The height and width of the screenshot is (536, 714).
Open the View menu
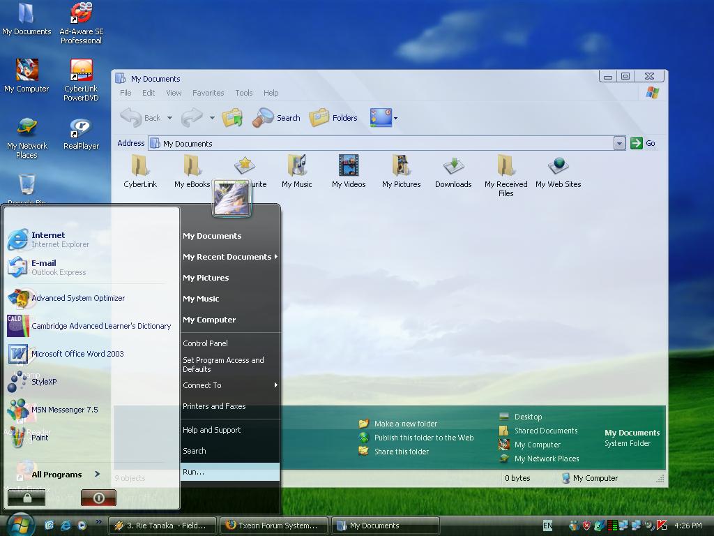[174, 93]
